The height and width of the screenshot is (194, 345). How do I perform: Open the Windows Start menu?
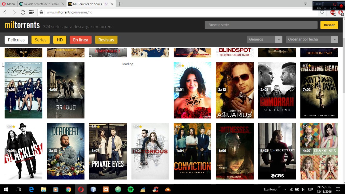pyautogui.click(x=6, y=189)
